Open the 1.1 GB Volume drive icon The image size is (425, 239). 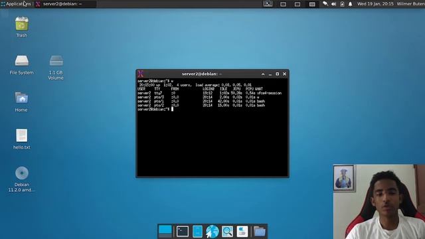coord(56,68)
